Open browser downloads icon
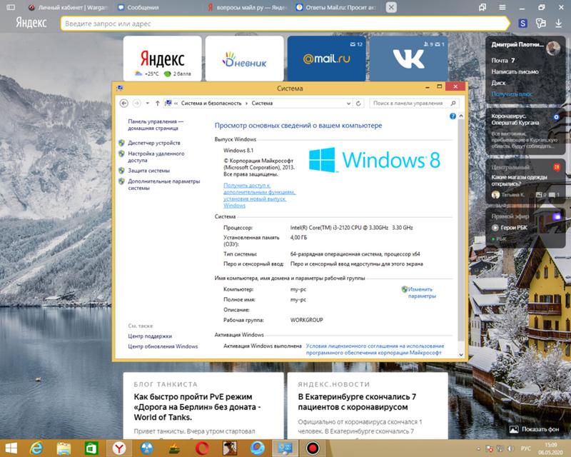Viewport: 571px width, 457px height. point(559,24)
